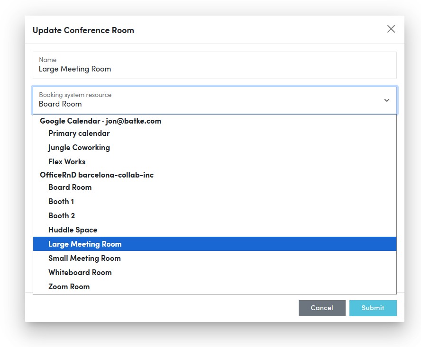
Task: Select Booth 1 from the options
Action: click(61, 201)
